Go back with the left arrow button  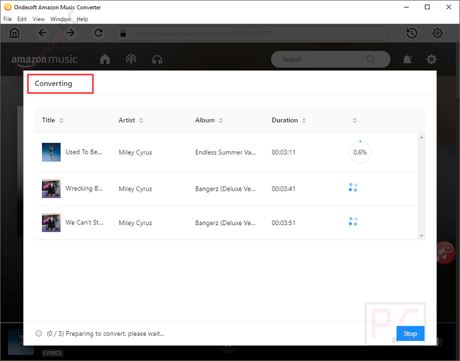(43, 33)
